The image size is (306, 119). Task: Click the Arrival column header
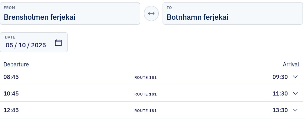291,65
